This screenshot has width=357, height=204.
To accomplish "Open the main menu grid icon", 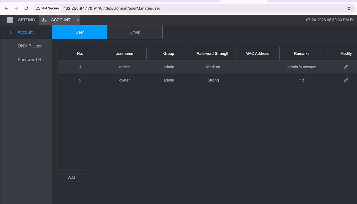I will (10, 20).
